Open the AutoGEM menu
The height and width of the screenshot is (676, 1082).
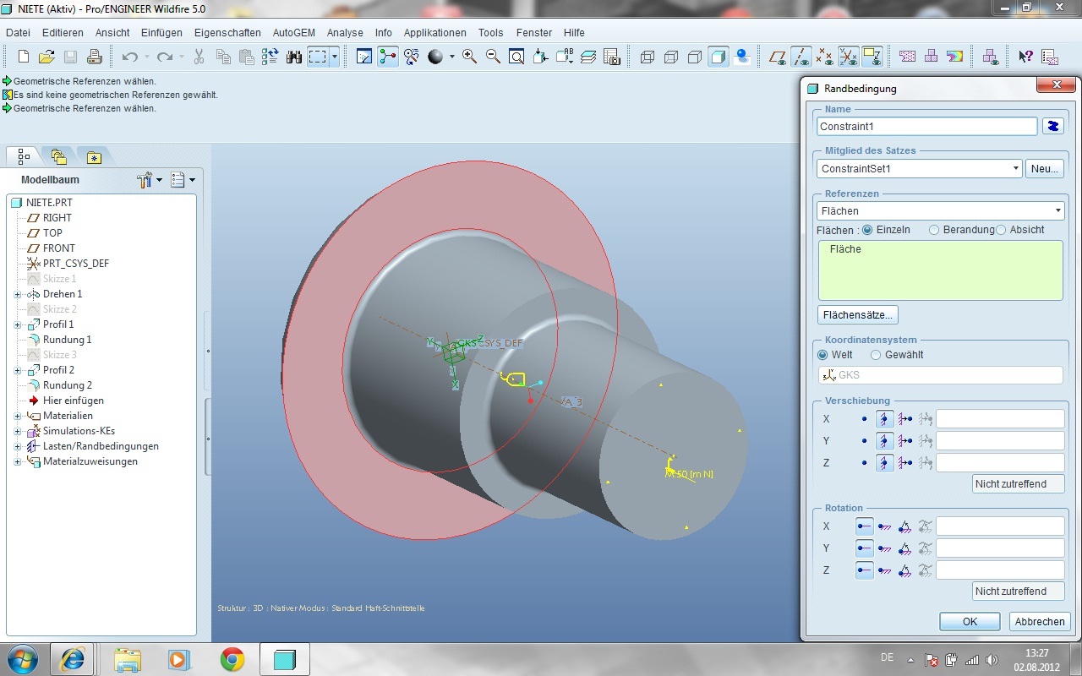click(293, 33)
